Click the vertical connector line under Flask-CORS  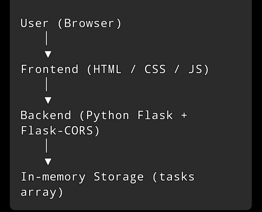coord(46,145)
